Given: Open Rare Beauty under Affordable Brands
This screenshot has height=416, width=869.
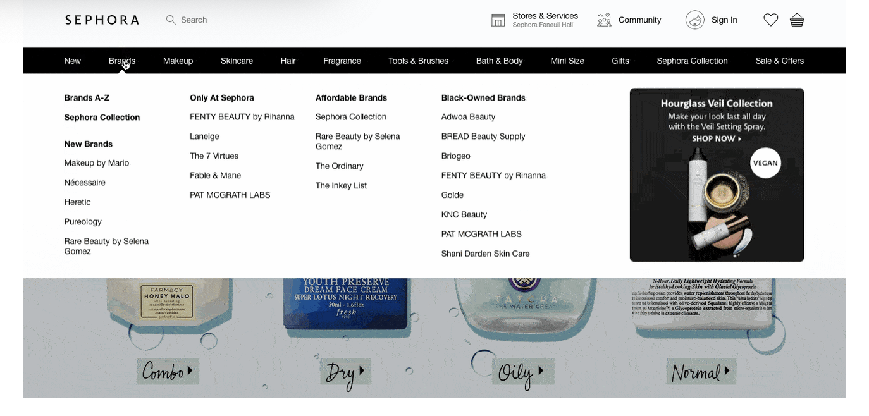Looking at the screenshot, I should tap(358, 141).
